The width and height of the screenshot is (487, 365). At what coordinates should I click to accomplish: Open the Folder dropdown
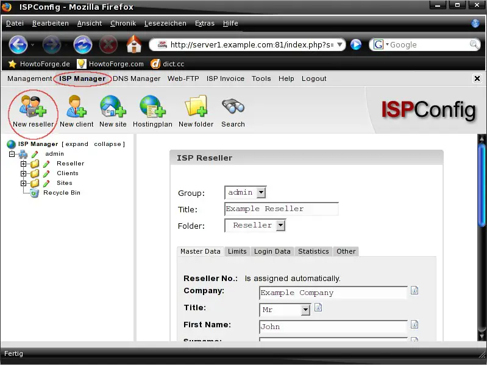(255, 226)
